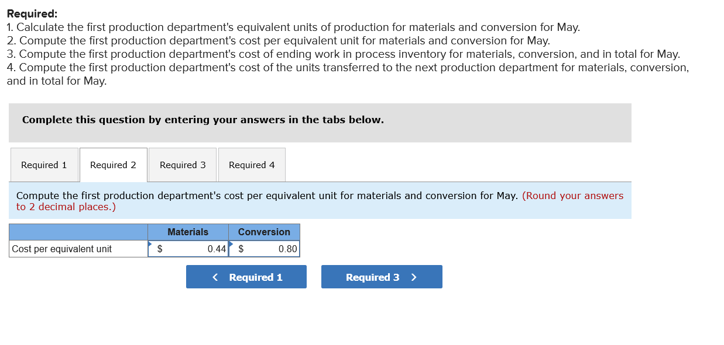Click the left chevron on Required 1 button
The image size is (724, 345).
click(x=215, y=277)
